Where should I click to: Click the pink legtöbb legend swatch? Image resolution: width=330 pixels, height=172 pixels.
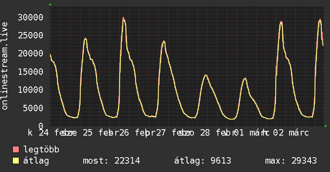click(16, 149)
